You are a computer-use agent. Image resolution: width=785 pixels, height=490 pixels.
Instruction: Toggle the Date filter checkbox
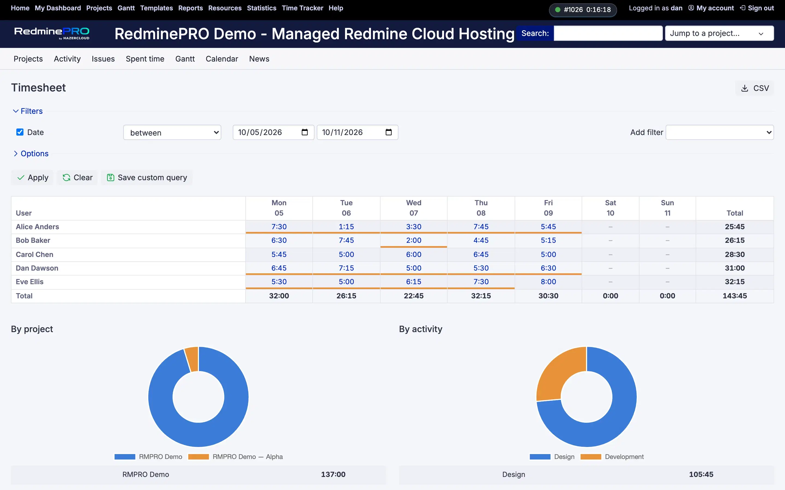coord(20,132)
